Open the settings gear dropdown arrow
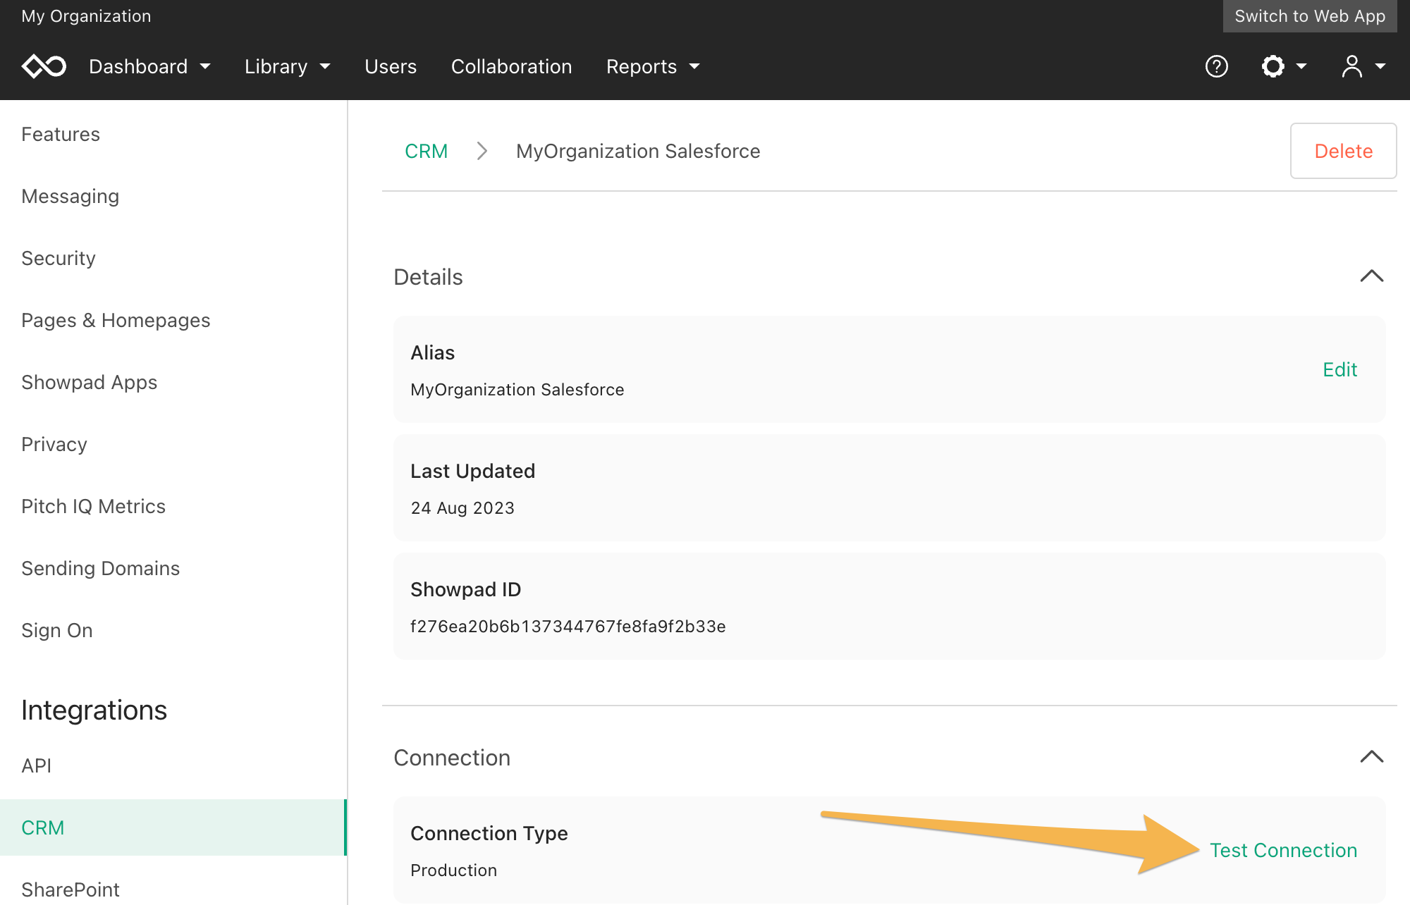 (1301, 66)
